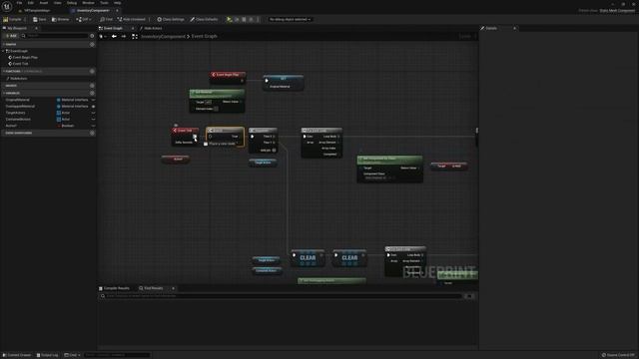The image size is (639, 359).
Task: Open the Edit menu
Action: coord(31,3)
